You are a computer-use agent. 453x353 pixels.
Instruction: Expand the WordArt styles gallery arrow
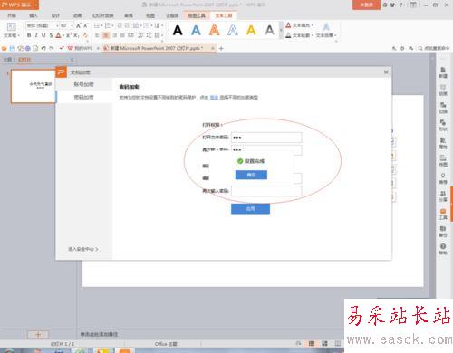coord(281,30)
